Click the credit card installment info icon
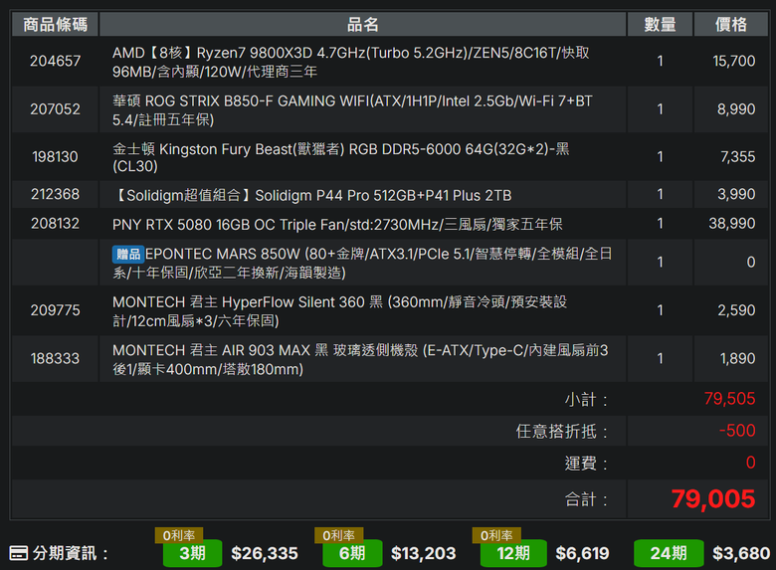 click(18, 553)
